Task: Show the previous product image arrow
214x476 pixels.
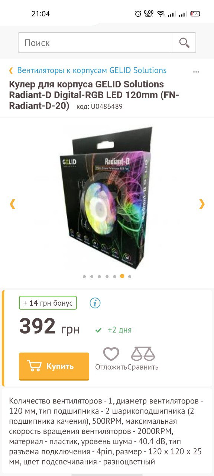Action: pos(12,204)
